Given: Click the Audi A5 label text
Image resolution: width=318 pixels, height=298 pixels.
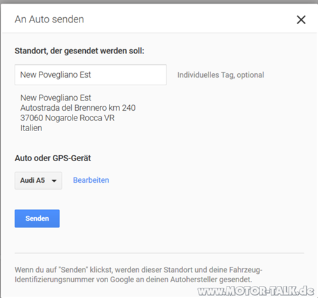Looking at the screenshot, I should coord(32,180).
